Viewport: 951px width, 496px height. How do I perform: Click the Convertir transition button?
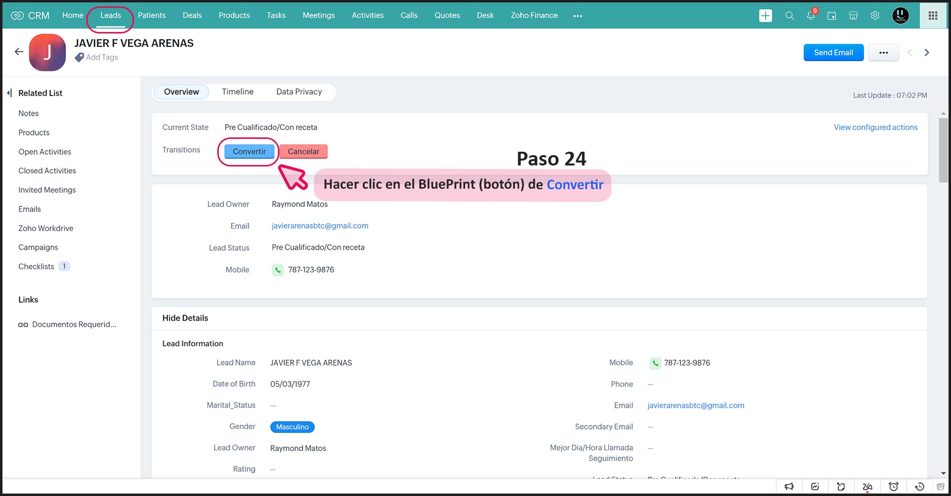(x=249, y=152)
